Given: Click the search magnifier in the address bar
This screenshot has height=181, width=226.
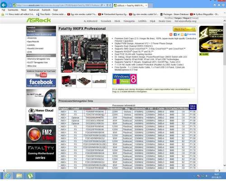Looking at the screenshot, I should [x=102, y=5].
